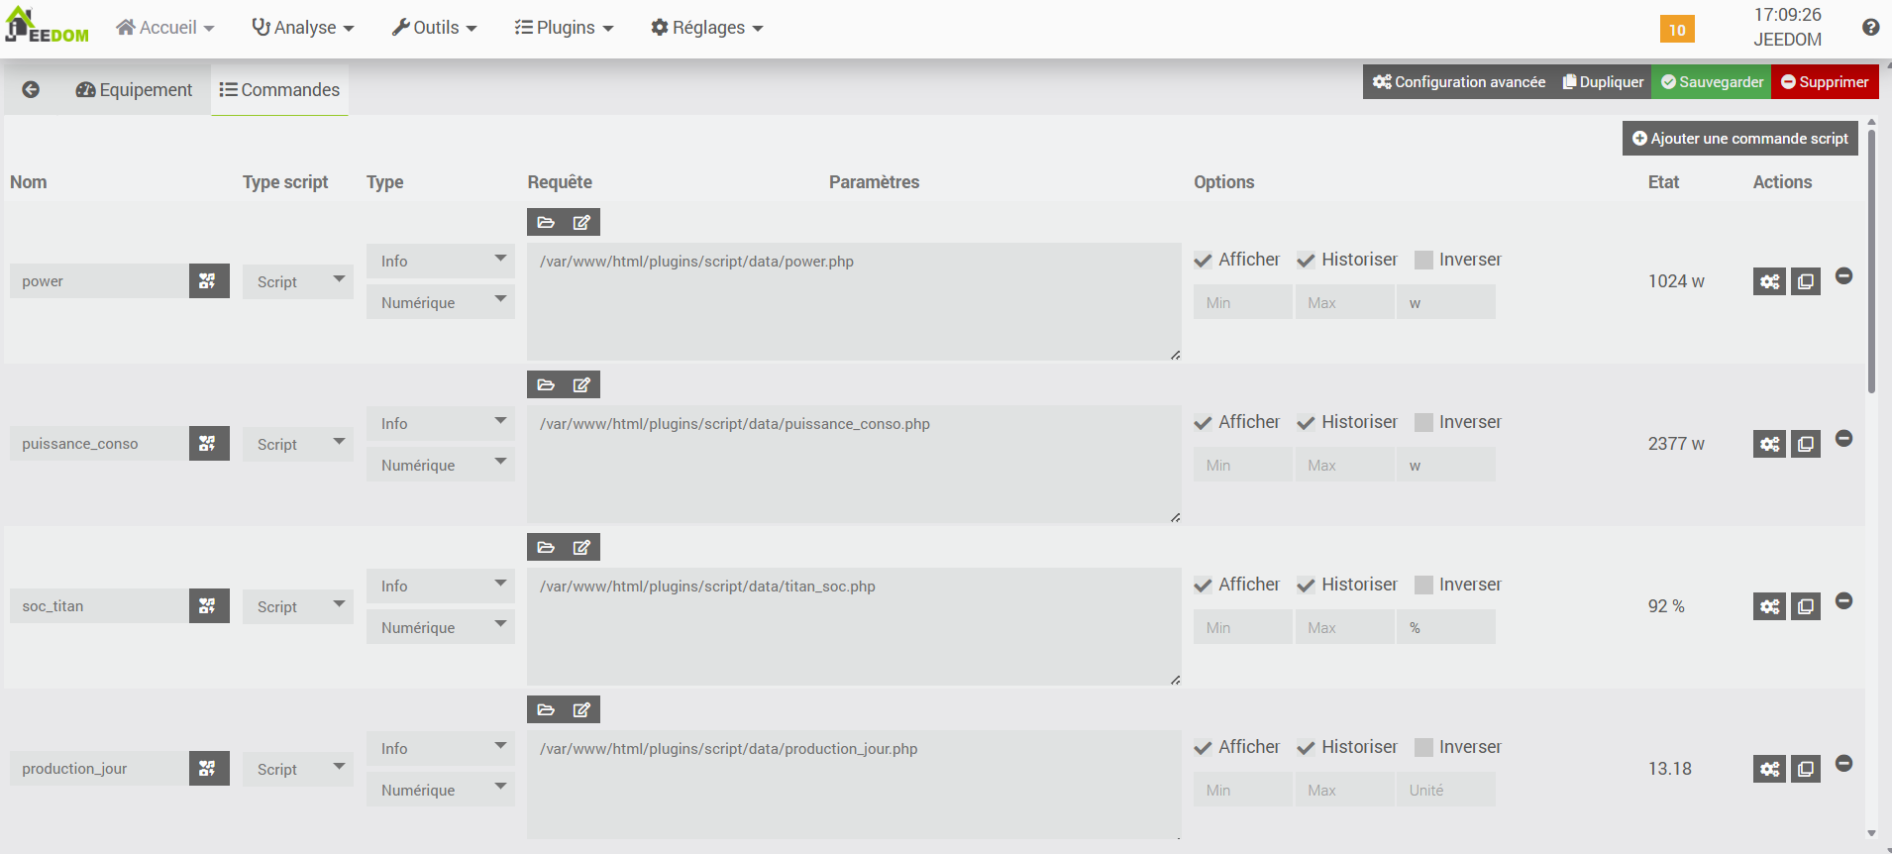Open the Plugins menu

(564, 28)
